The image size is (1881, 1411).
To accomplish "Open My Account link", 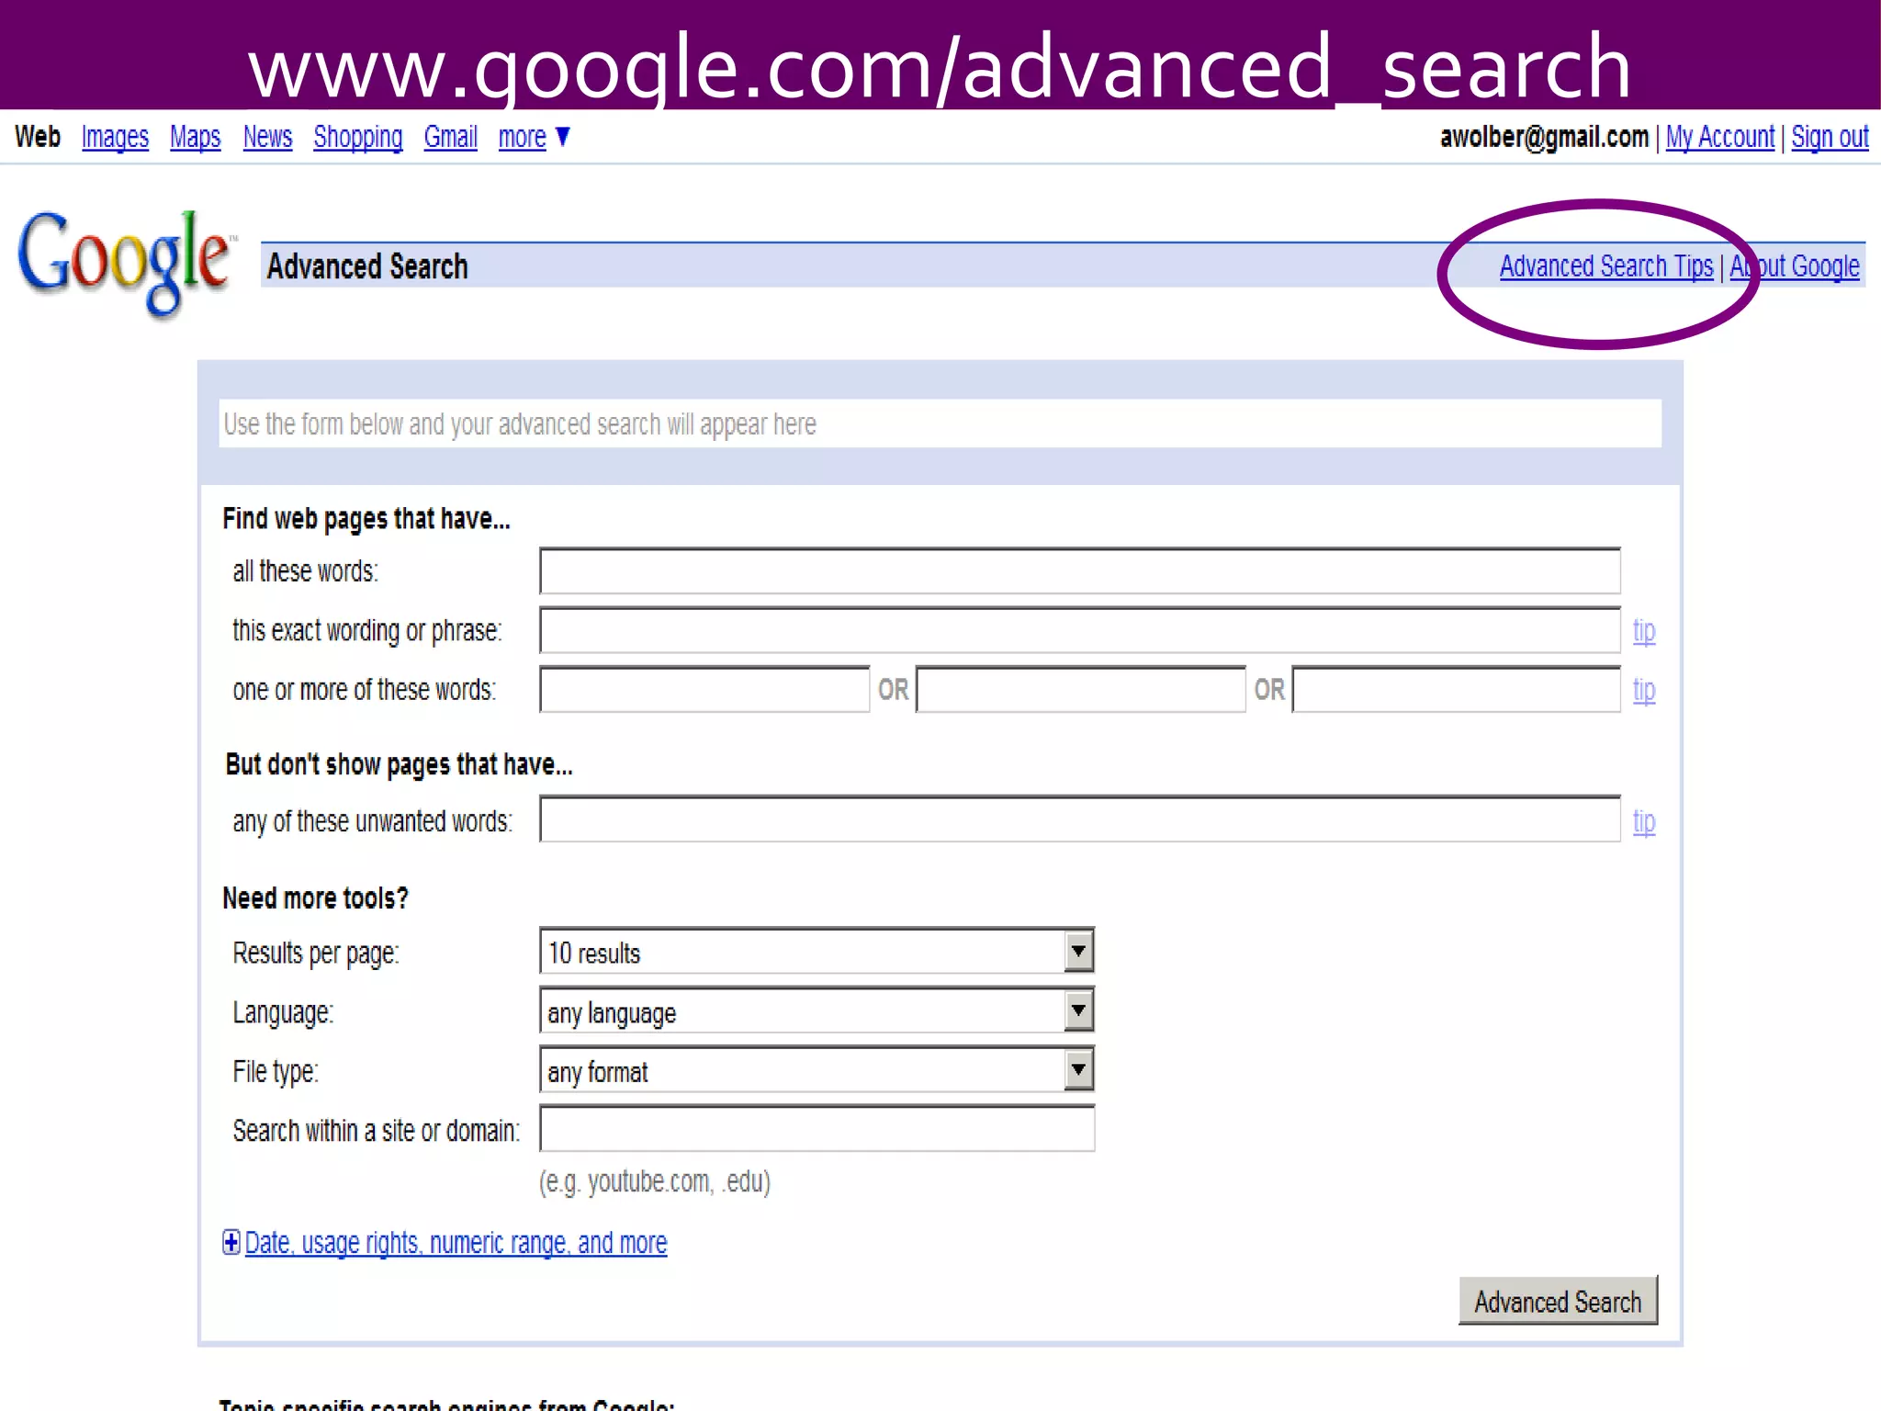I will (1719, 137).
